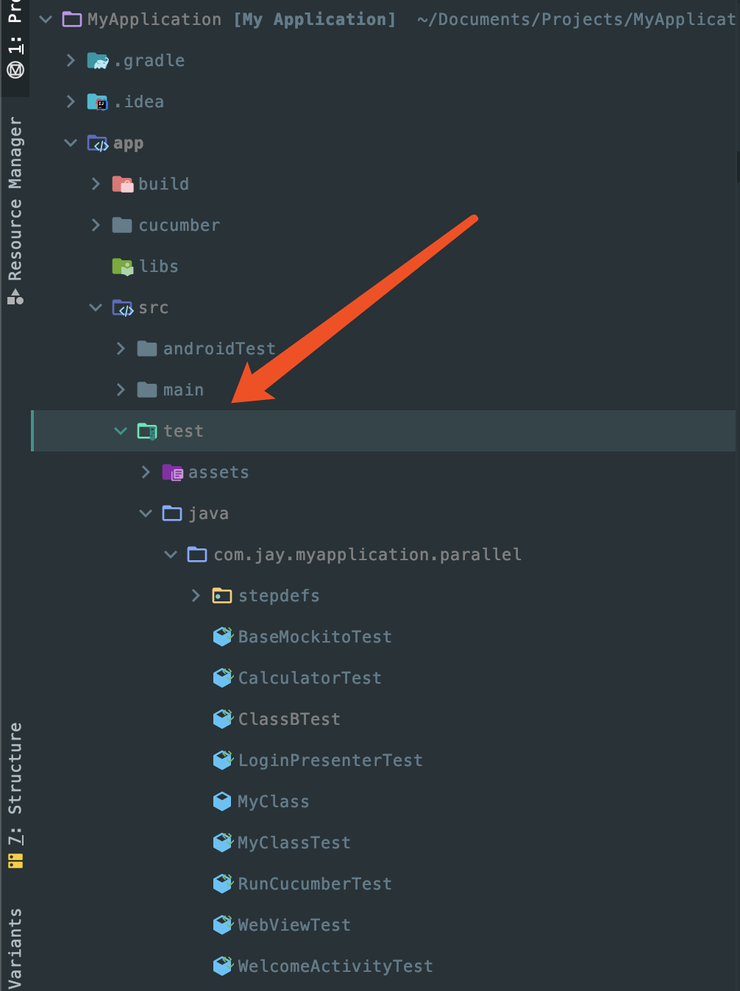Collapse the test folder

tap(121, 432)
